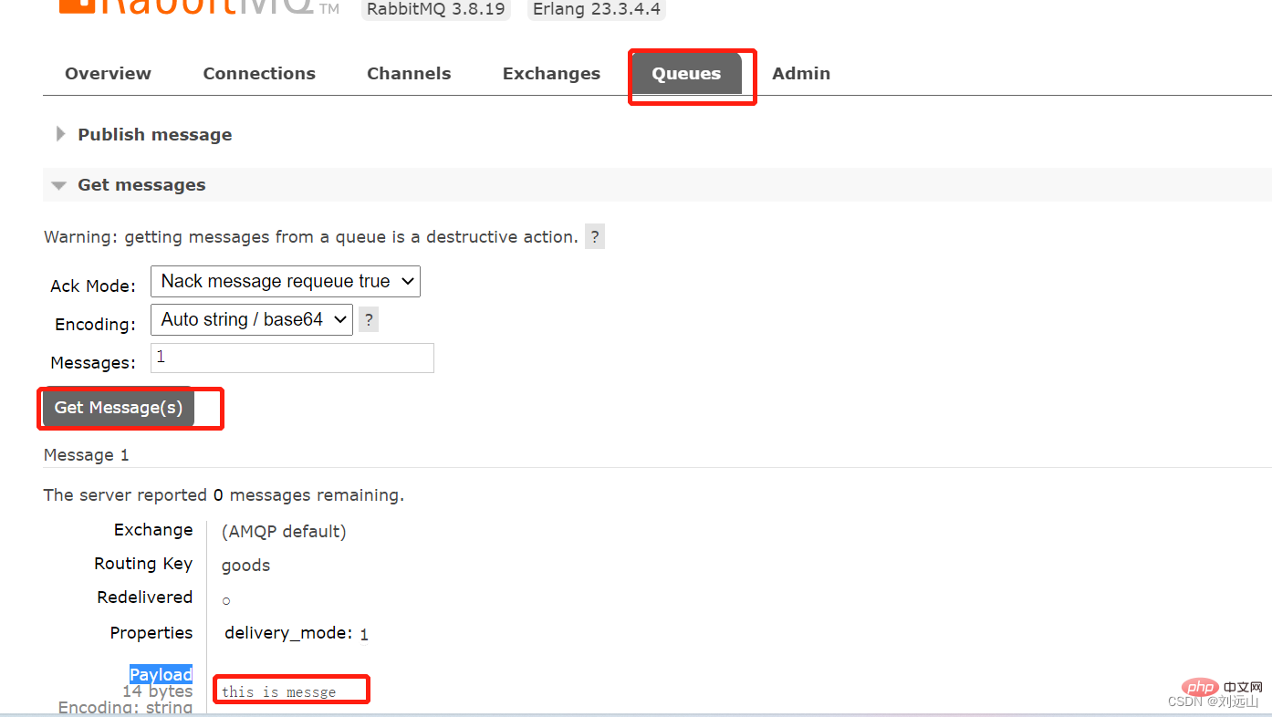Viewport: 1272px width, 717px height.
Task: Click the 'goods' routing key value
Action: pos(246,565)
